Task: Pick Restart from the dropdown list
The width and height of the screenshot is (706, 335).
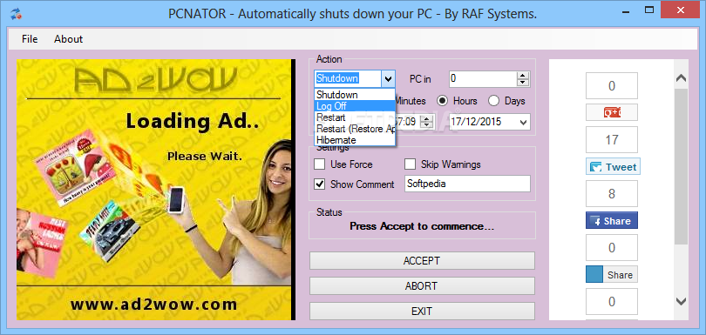Action: point(355,117)
